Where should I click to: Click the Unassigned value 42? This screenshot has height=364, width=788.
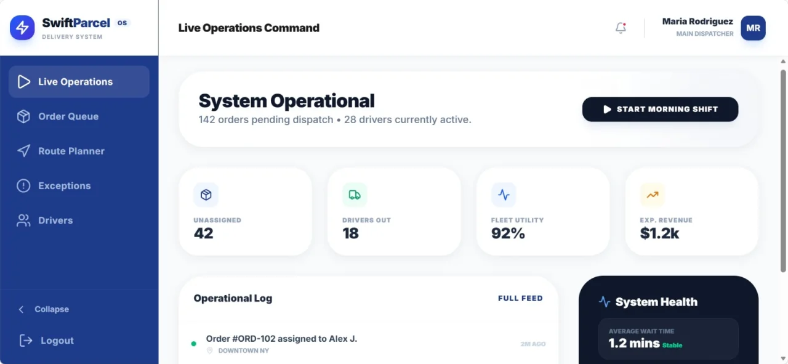tap(204, 233)
